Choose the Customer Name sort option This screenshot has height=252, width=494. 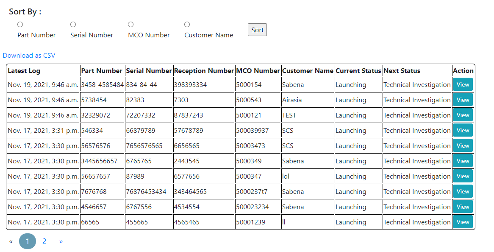(x=187, y=24)
